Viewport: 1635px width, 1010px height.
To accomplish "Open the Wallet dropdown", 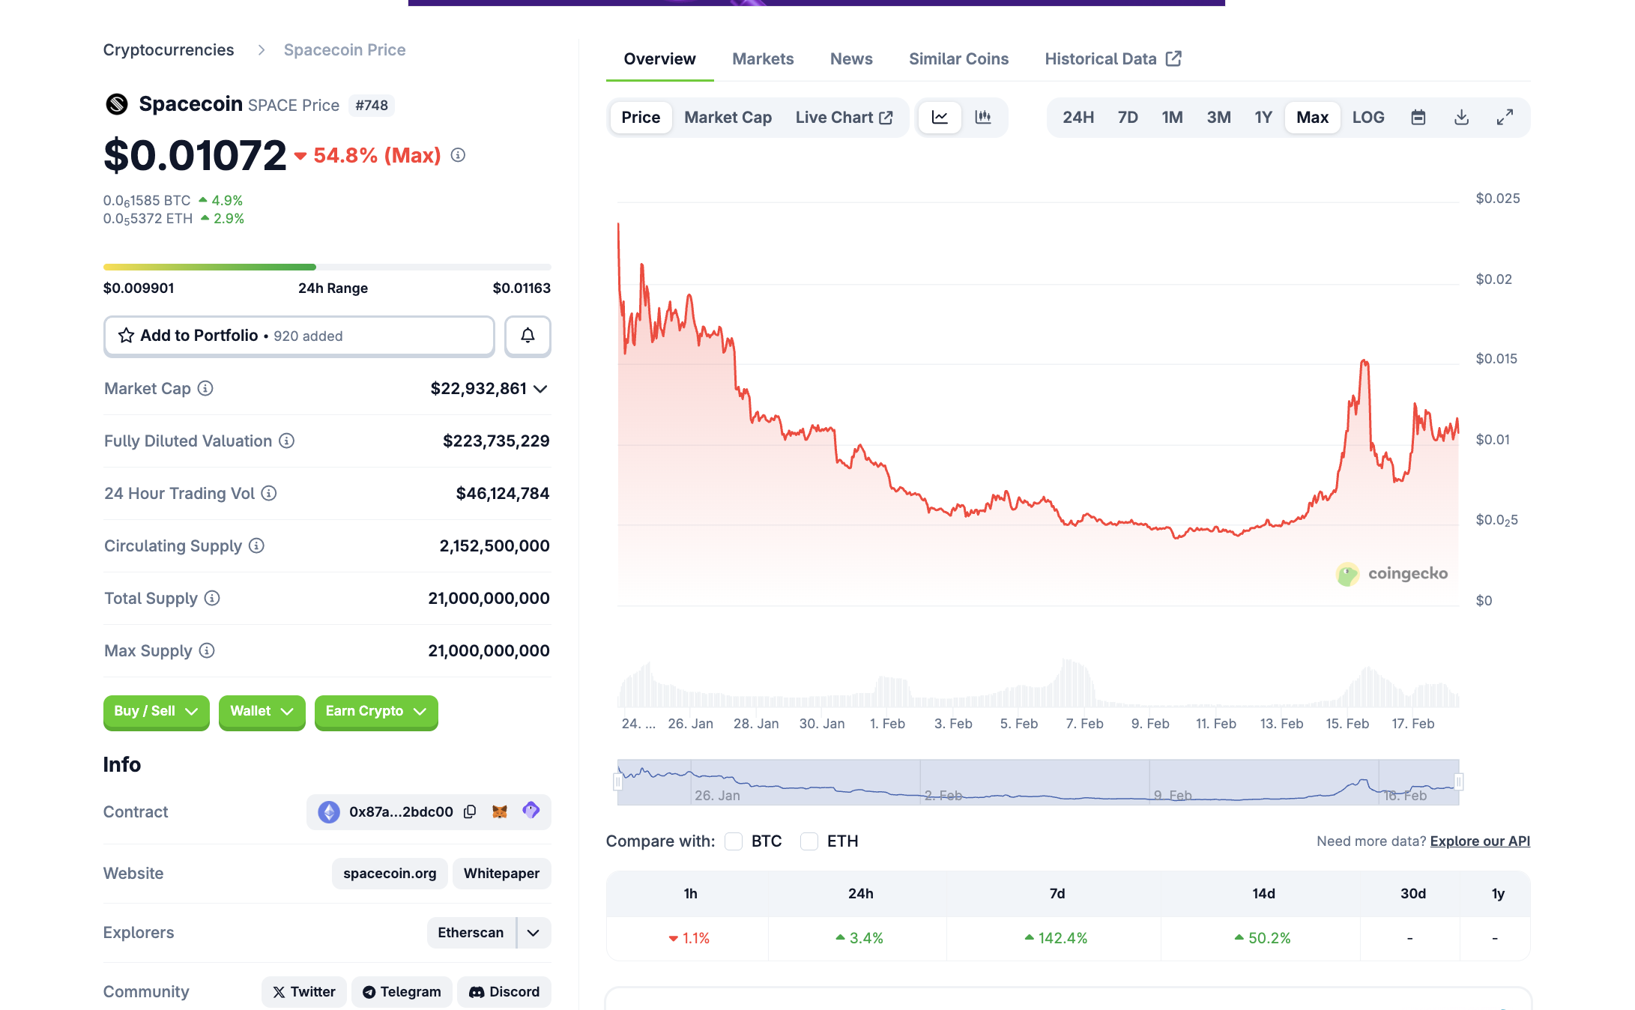I will click(x=262, y=712).
